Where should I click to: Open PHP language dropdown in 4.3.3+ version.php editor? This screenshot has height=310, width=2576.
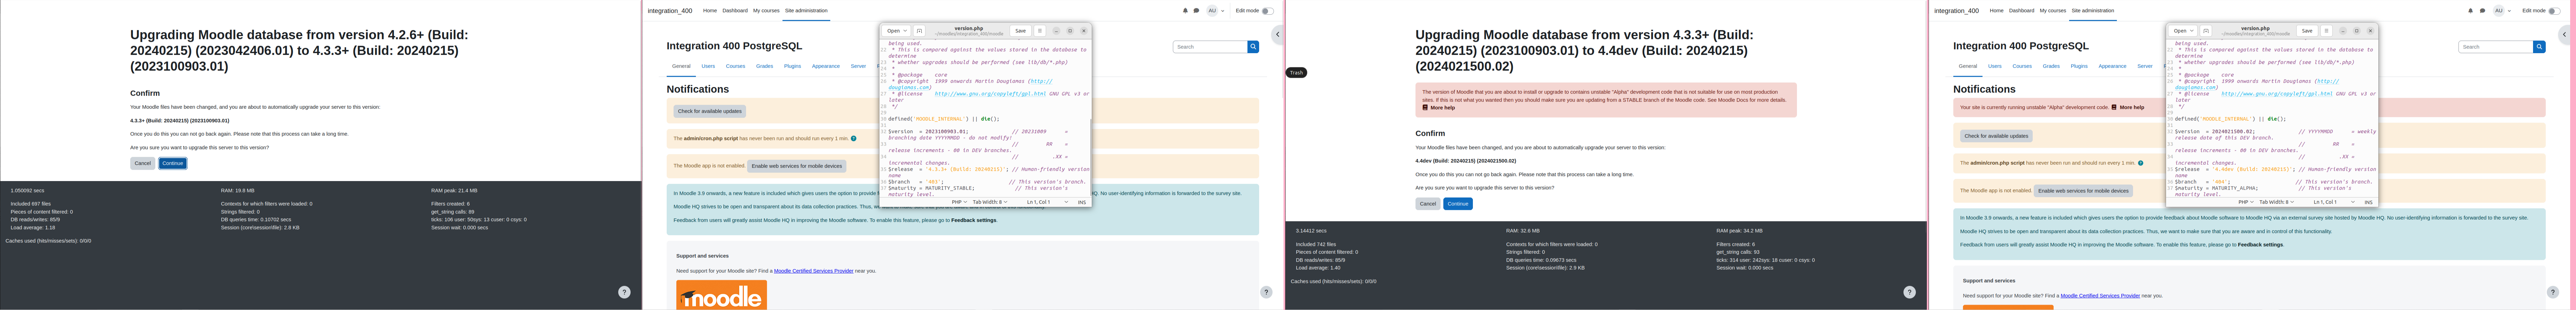pos(960,202)
